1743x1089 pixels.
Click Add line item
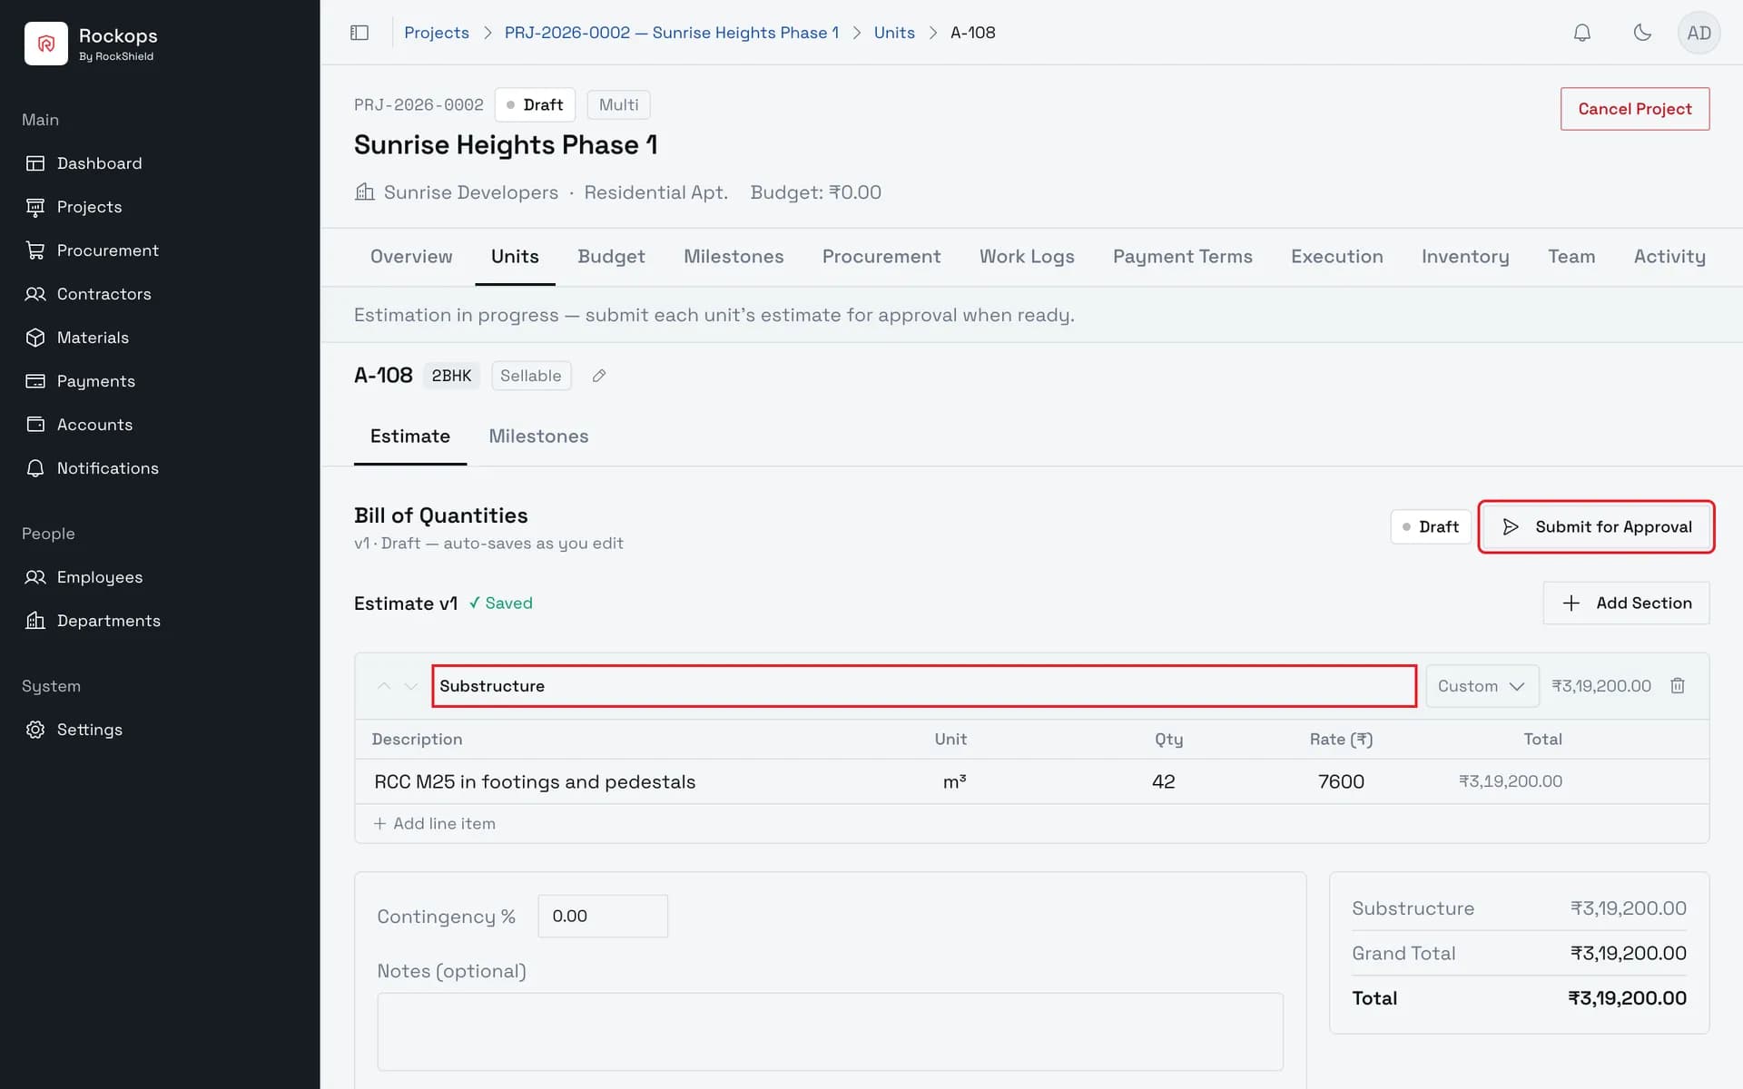435,824
